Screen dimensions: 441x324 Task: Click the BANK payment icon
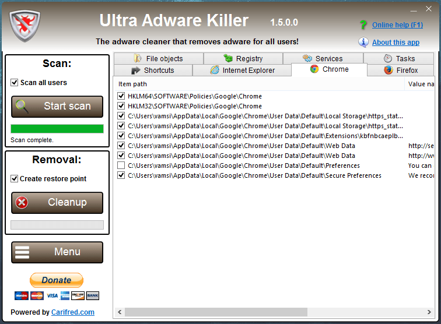[x=93, y=295]
